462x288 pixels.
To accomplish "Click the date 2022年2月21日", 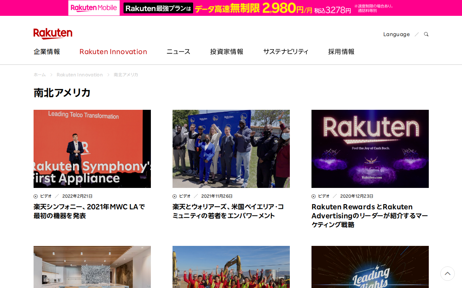I will point(77,196).
